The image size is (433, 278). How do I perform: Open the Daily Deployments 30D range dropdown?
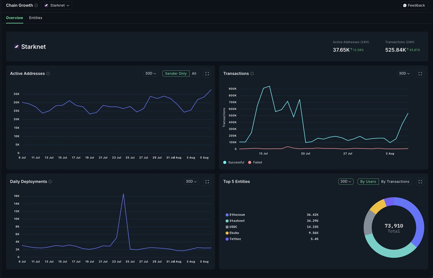(191, 181)
